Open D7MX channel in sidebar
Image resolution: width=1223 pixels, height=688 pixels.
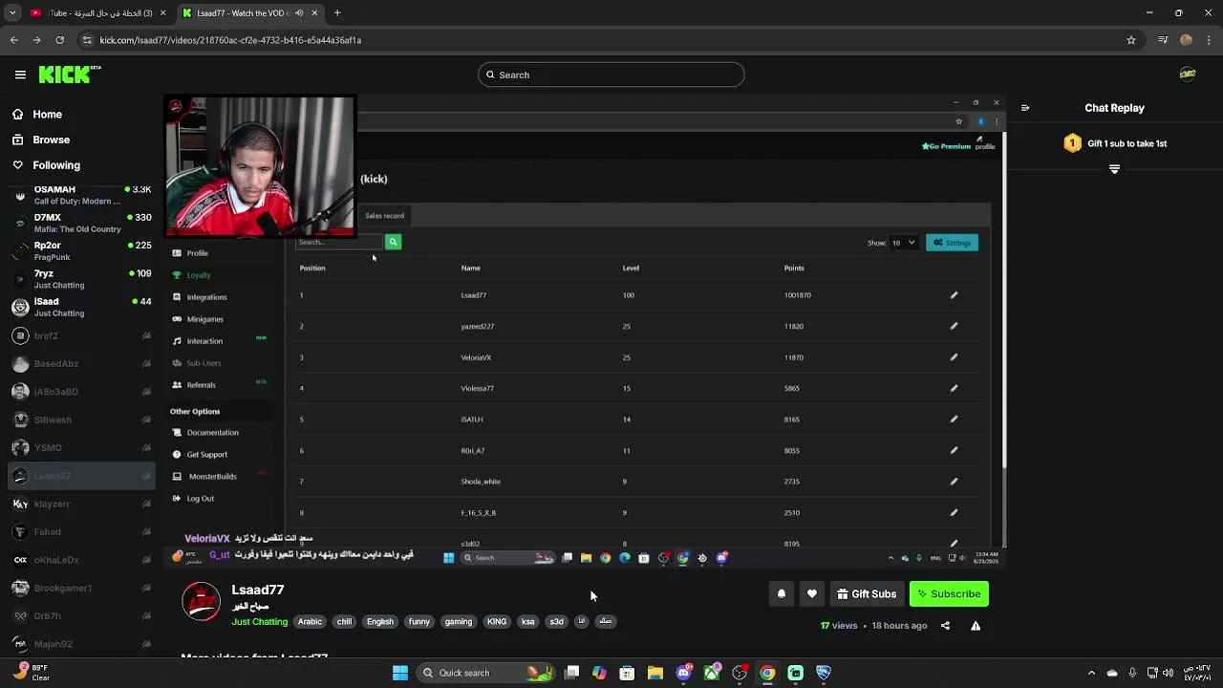pyautogui.click(x=81, y=224)
